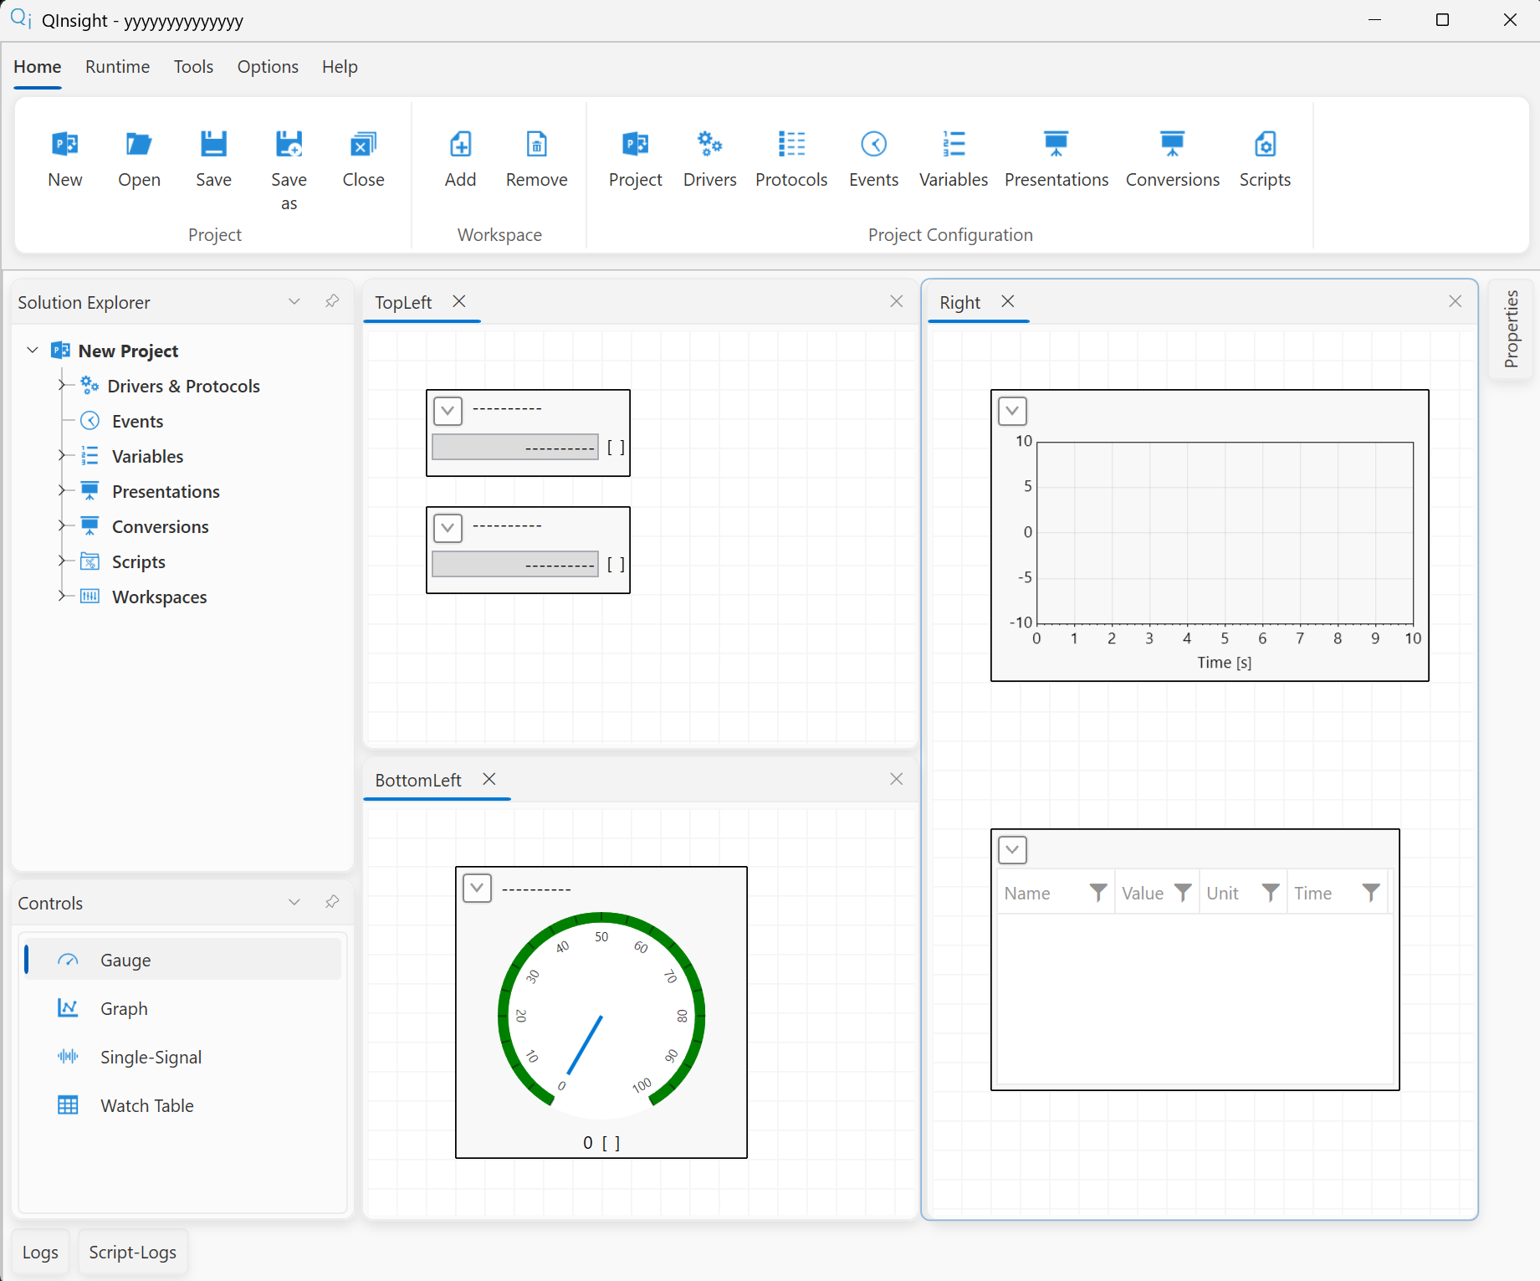The height and width of the screenshot is (1281, 1540).
Task: Expand the Drivers & Protocols tree node
Action: [x=62, y=385]
